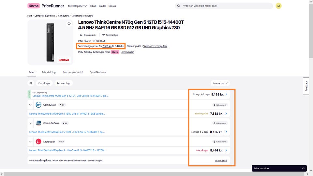Screen dimensions: 313x176
Task: Follow the 7.388 kr. lowest price link
Action: pyautogui.click(x=107, y=46)
